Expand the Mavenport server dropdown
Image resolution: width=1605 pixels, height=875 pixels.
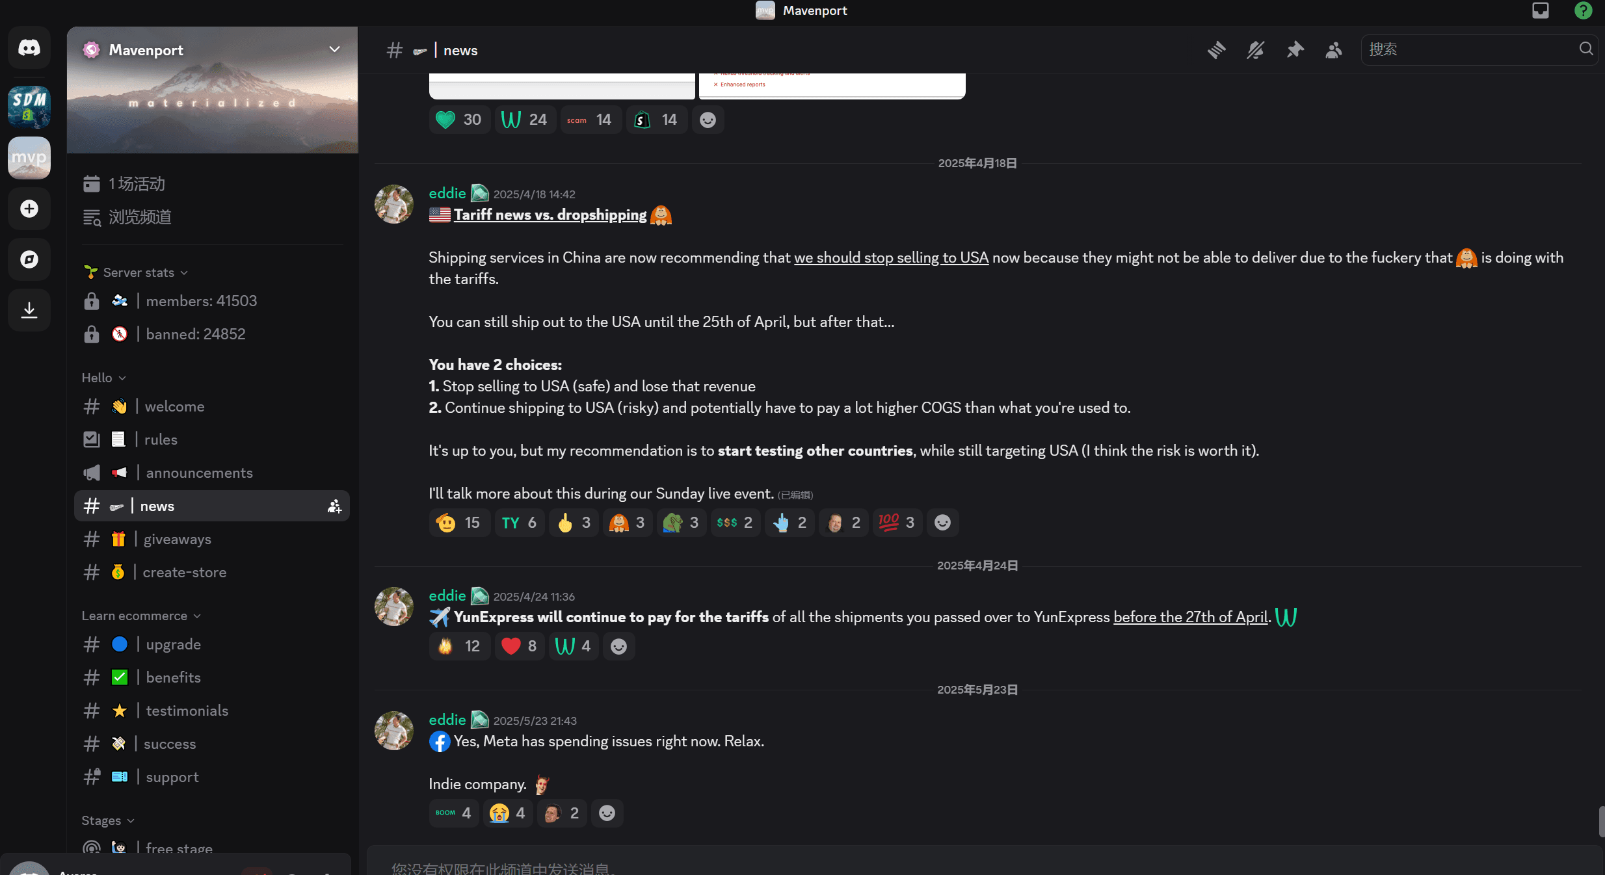(334, 49)
